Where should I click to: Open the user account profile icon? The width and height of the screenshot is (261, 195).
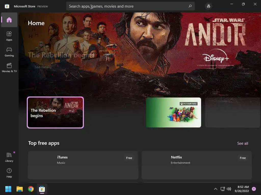pos(208,6)
